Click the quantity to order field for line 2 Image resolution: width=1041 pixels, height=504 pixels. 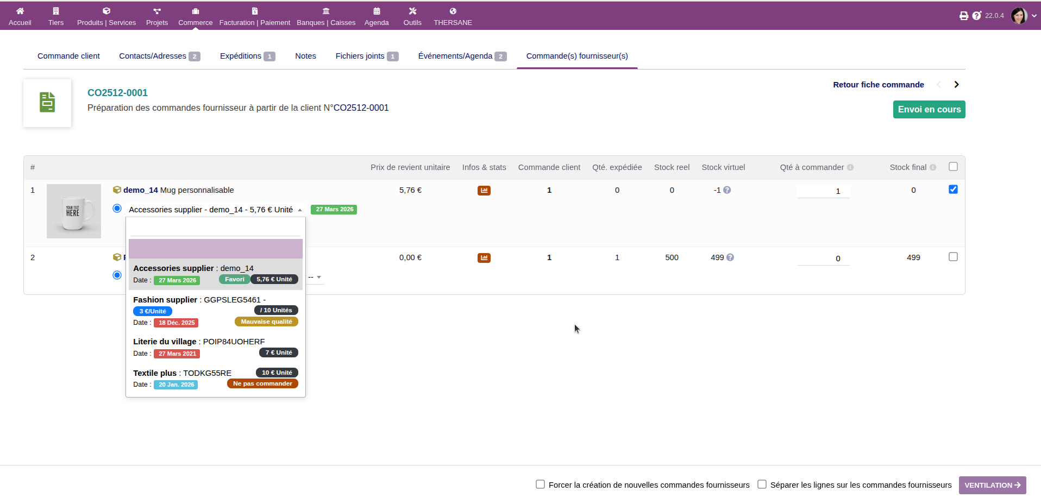pyautogui.click(x=823, y=259)
